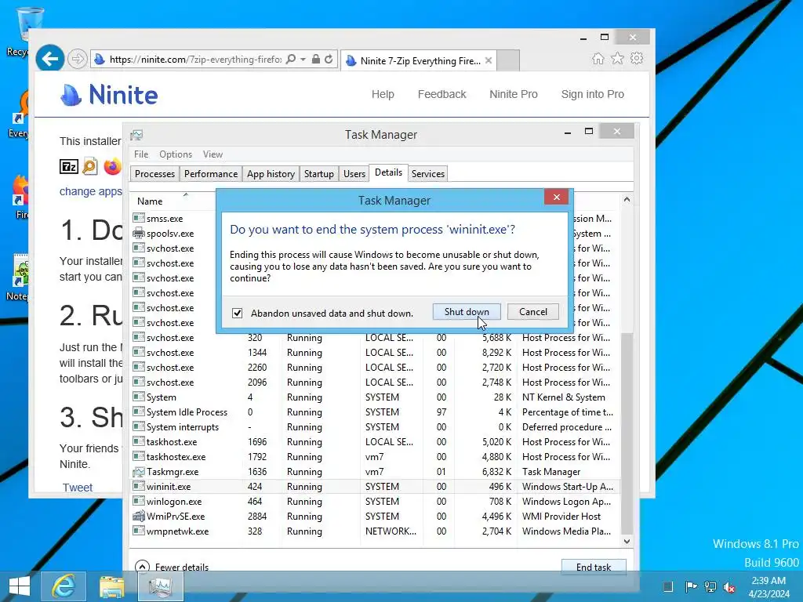Click the muted volume tray icon
803x602 pixels.
[729, 587]
